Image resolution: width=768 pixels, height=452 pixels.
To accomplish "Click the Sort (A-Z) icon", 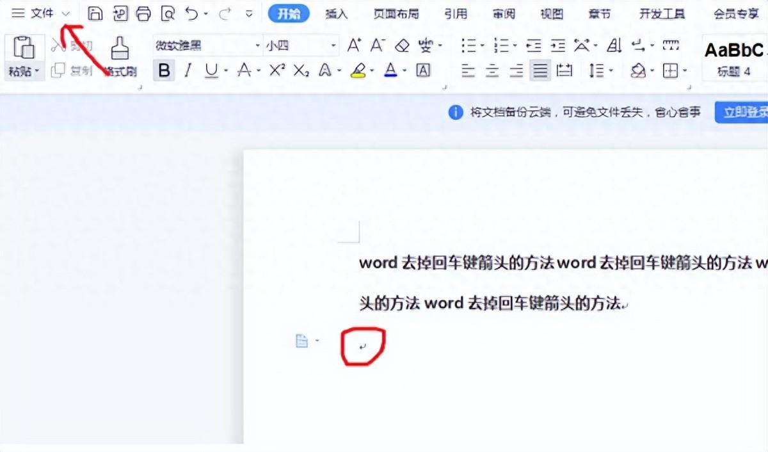I will [614, 45].
